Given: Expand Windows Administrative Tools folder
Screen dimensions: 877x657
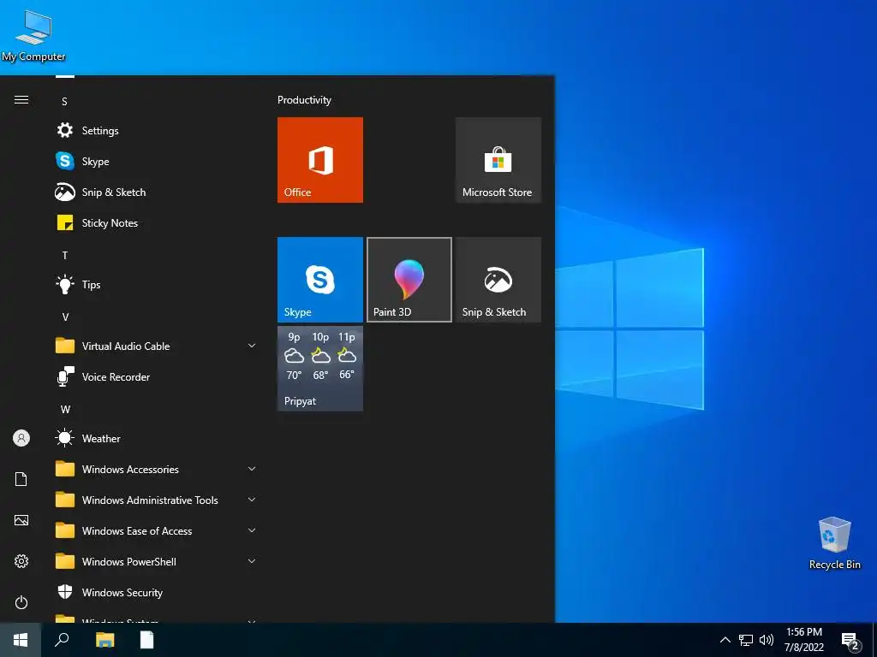Looking at the screenshot, I should [x=157, y=500].
